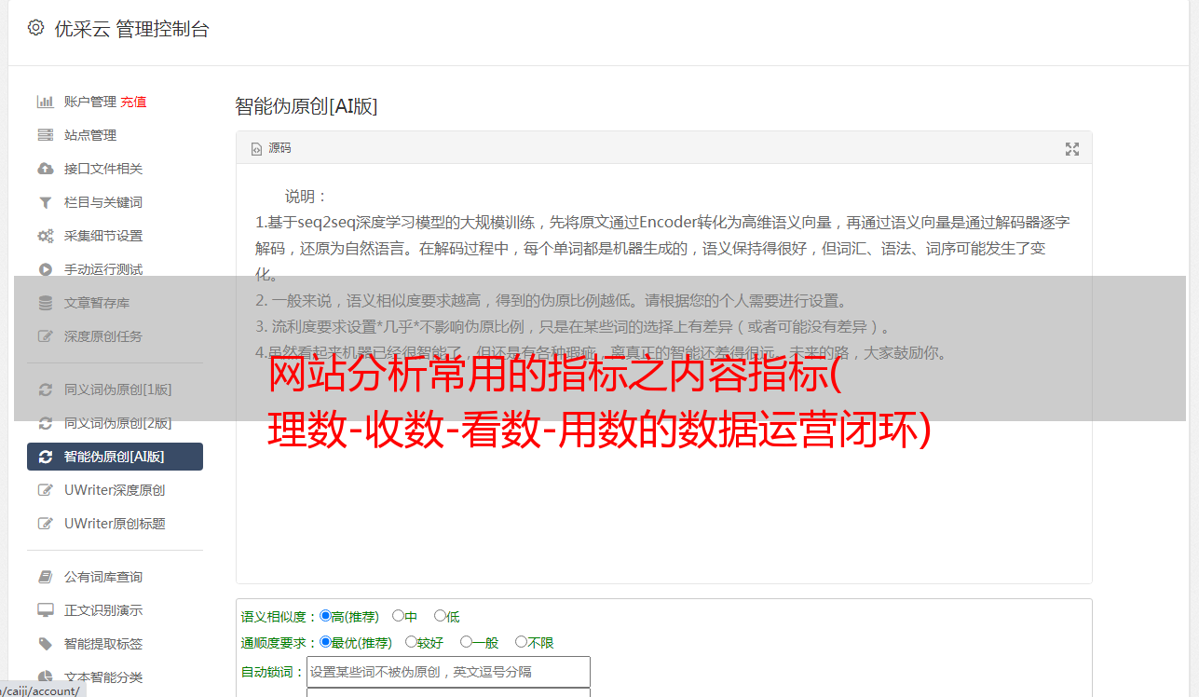1199x697 pixels.
Task: Open 同义词伪原创[1版] menu item
Action: pyautogui.click(x=116, y=389)
